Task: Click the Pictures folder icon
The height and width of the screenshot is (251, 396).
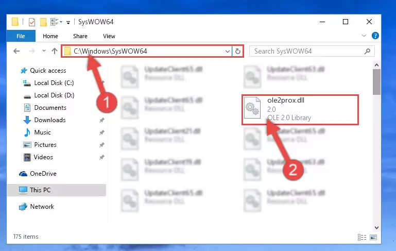Action: point(27,145)
